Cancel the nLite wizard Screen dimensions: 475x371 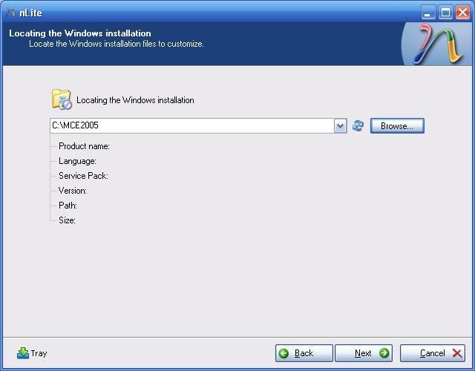point(433,353)
